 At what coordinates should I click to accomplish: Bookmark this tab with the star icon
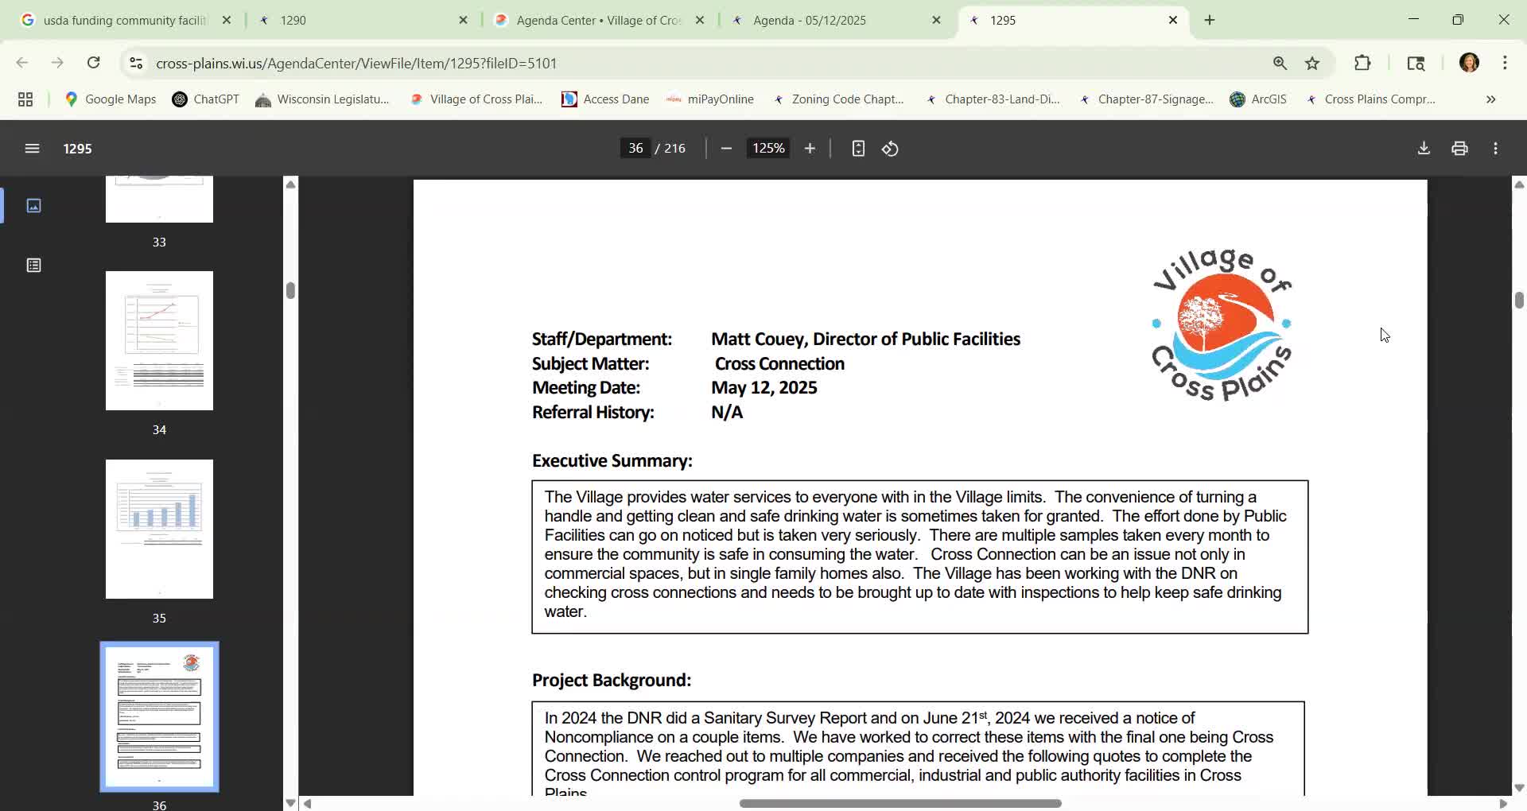(x=1312, y=63)
